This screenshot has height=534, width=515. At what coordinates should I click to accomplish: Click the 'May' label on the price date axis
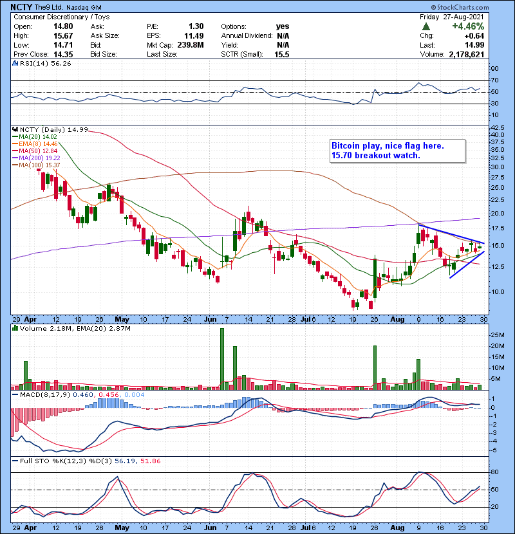[x=122, y=320]
